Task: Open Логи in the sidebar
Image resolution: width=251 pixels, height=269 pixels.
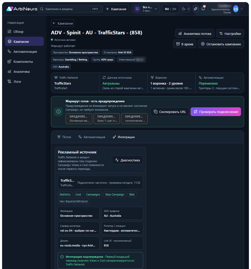Action: 24,81
